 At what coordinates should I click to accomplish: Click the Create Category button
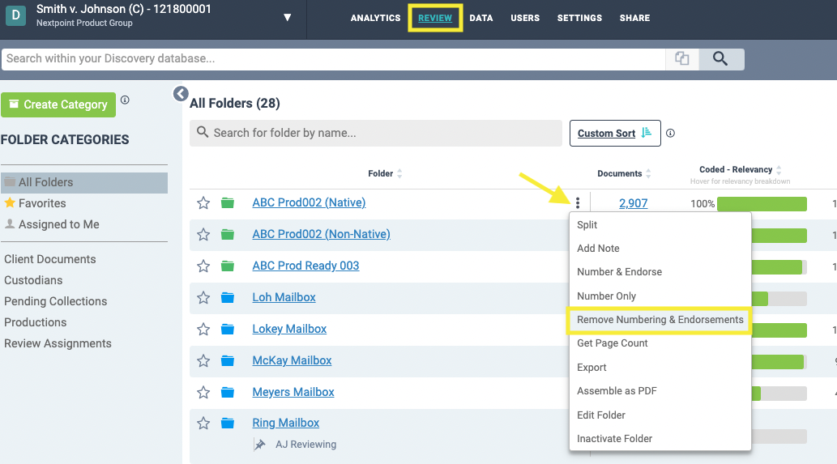tap(58, 104)
